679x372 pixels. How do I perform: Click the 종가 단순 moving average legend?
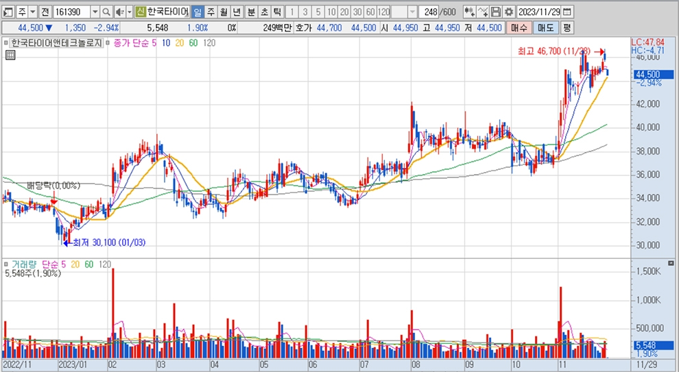pos(132,43)
